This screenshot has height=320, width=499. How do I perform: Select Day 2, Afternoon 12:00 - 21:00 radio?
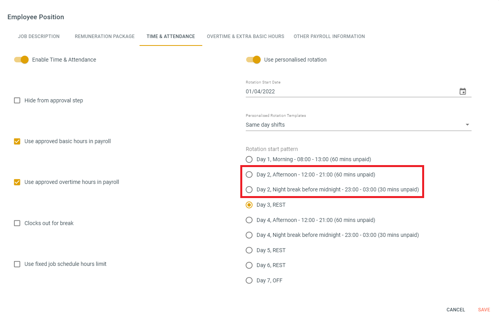[x=249, y=175]
